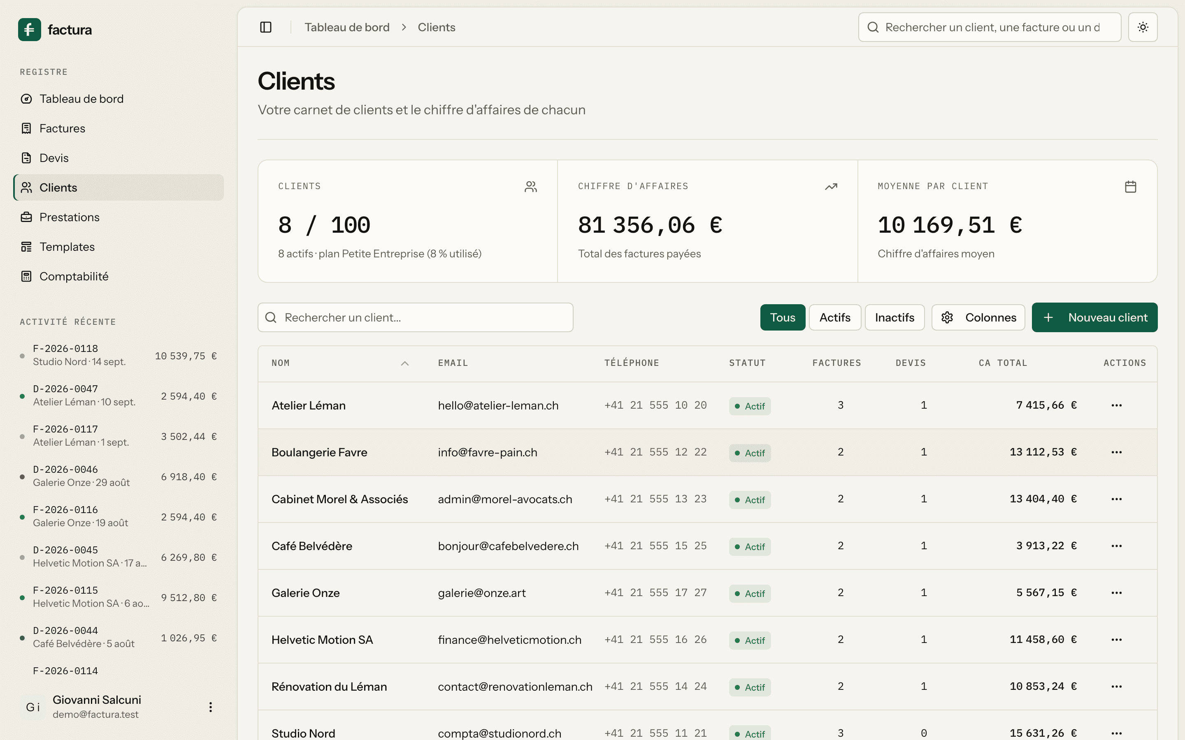The width and height of the screenshot is (1185, 740).
Task: Focus the global search field
Action: [x=990, y=28]
